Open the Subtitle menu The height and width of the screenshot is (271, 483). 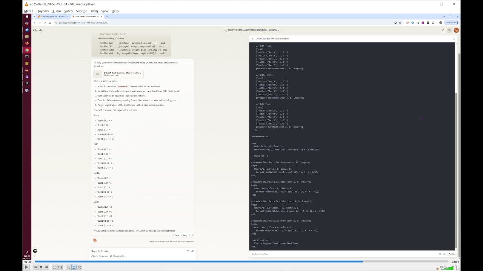point(82,11)
